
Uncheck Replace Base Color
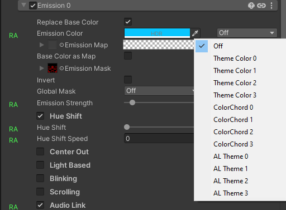[x=128, y=22]
